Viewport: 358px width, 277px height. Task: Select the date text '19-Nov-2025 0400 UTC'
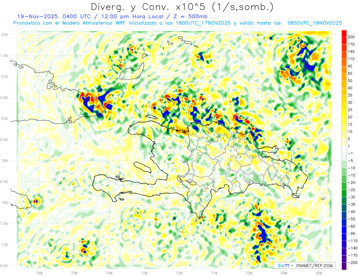54,16
